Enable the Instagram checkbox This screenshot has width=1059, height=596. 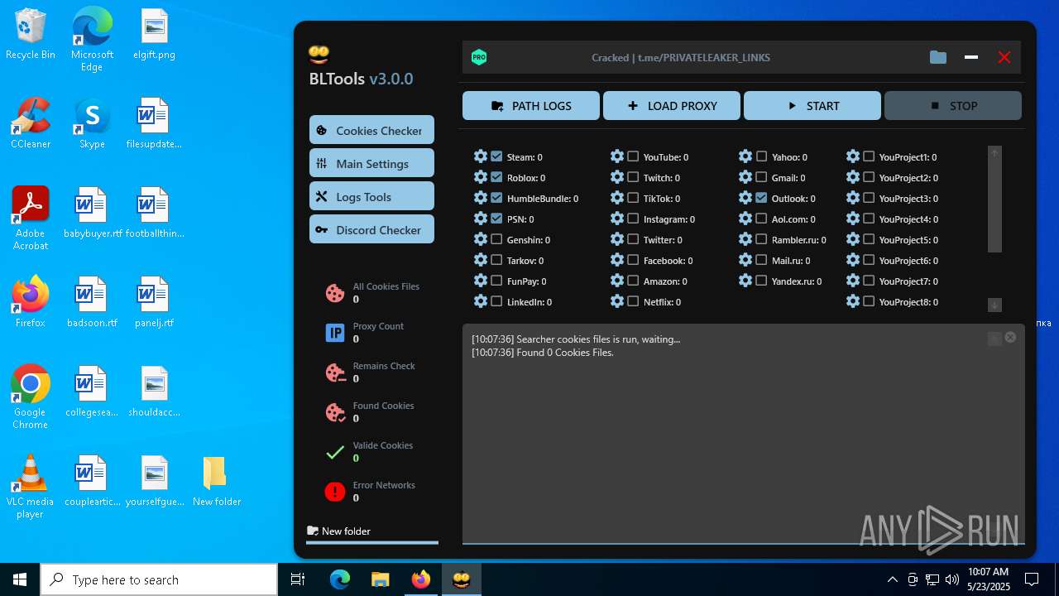point(633,219)
